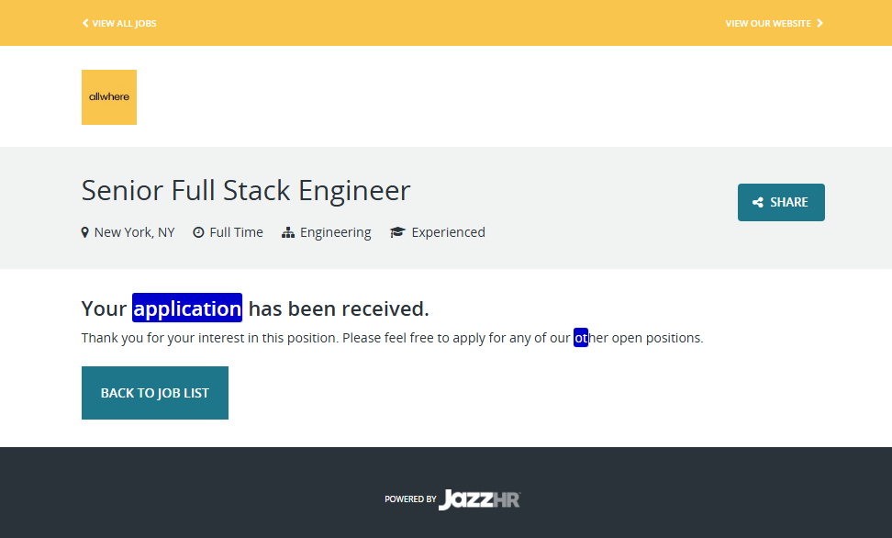This screenshot has width=892, height=538.
Task: Click the left chevron beside View All Jobs
Action: click(85, 23)
